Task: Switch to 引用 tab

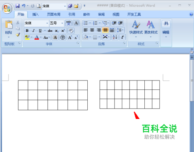Action: 72,14
